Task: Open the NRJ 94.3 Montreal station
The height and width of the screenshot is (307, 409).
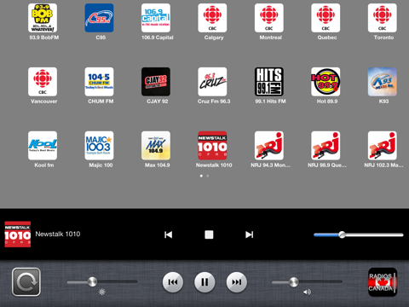Action: click(x=269, y=146)
